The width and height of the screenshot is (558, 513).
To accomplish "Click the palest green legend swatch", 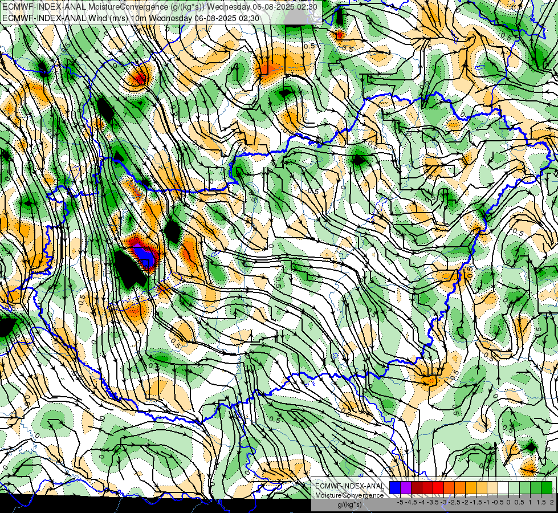I will click(x=514, y=487).
